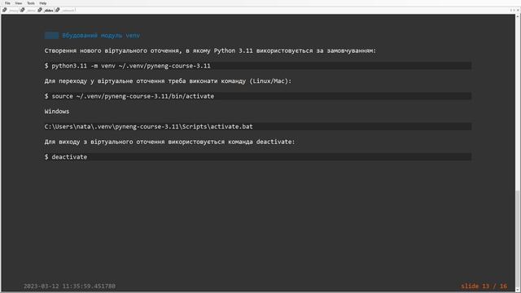Close the active session tab via X
521x293 pixels.
coord(518,11)
